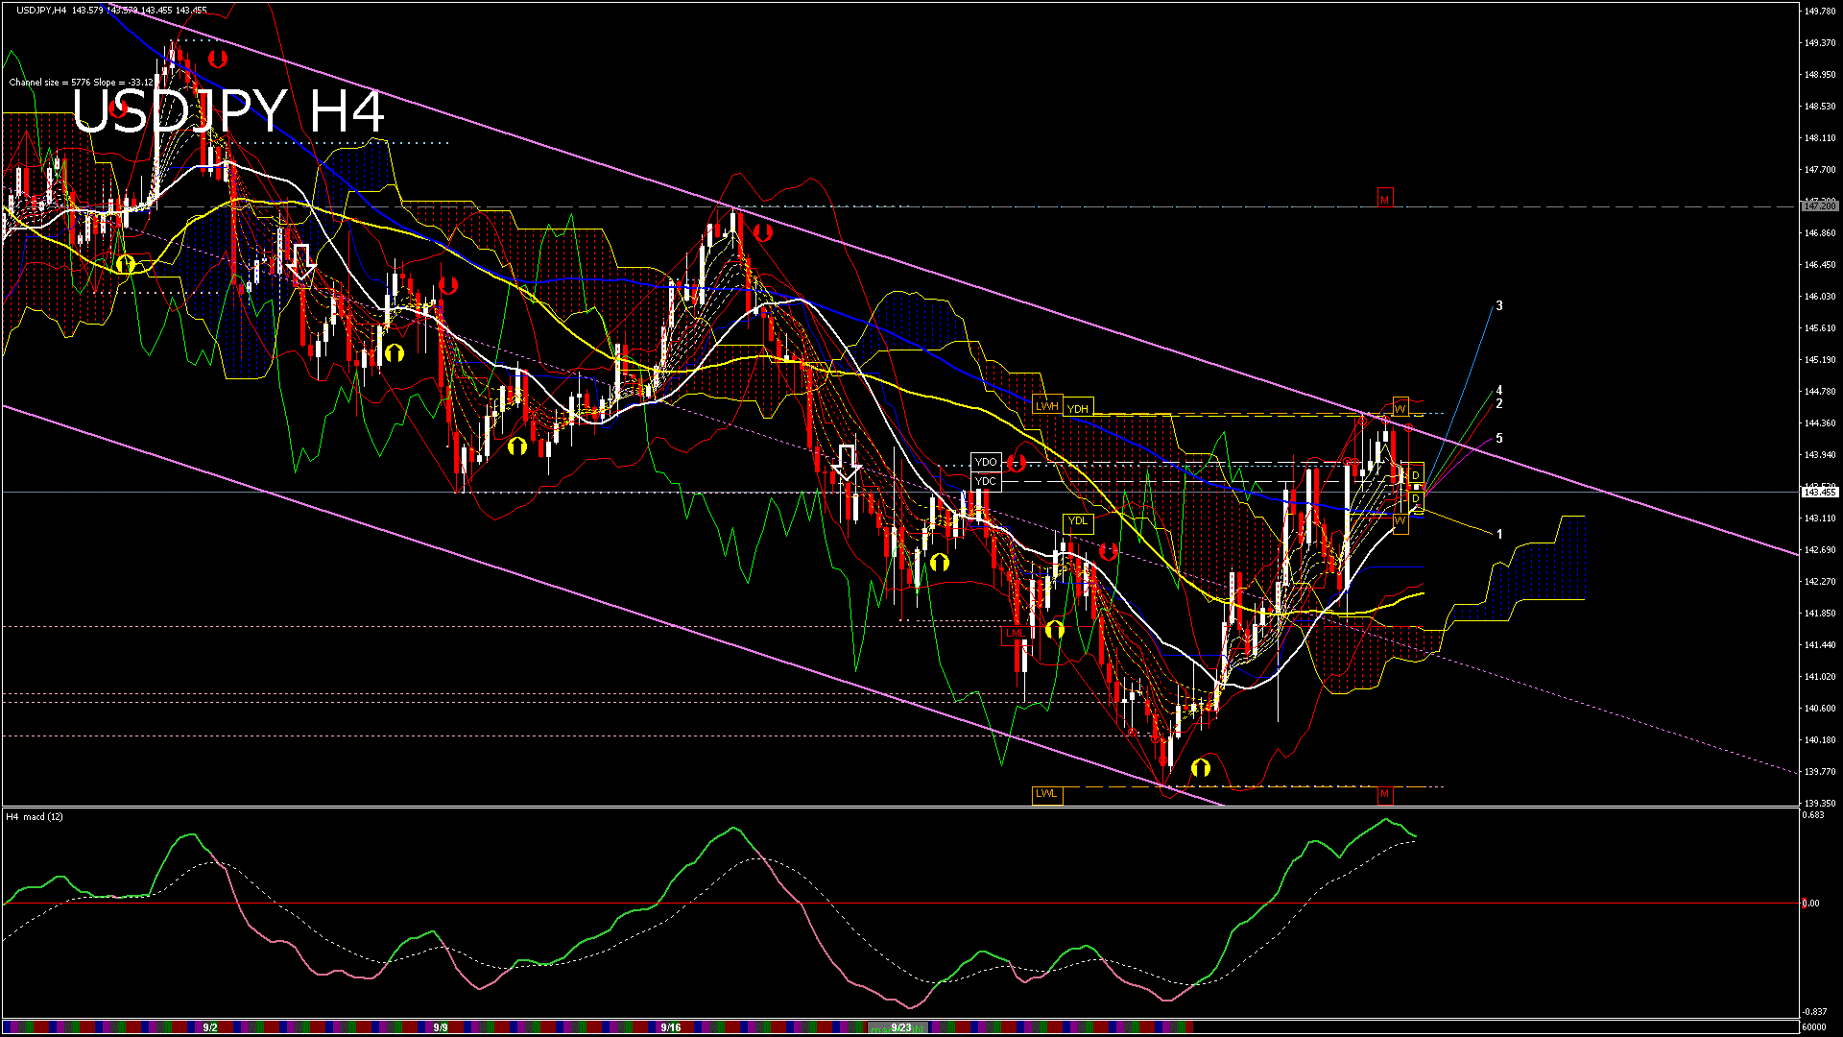Click the 147.200 price tag on axis
The height and width of the screenshot is (1037, 1843).
click(1819, 205)
